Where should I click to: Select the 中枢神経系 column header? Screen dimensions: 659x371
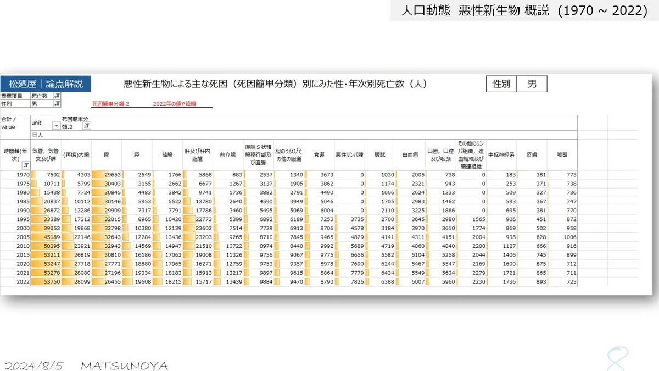[501, 156]
